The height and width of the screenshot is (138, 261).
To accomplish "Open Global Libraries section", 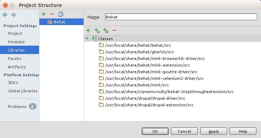I will tap(23, 91).
